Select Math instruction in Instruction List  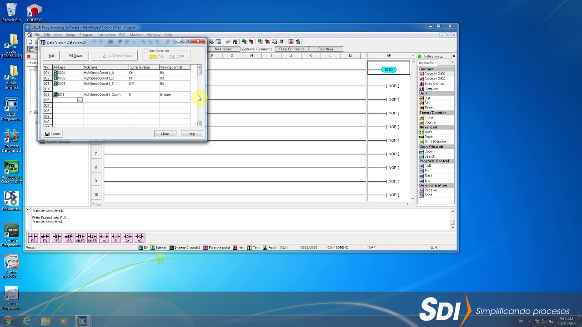tap(426, 132)
